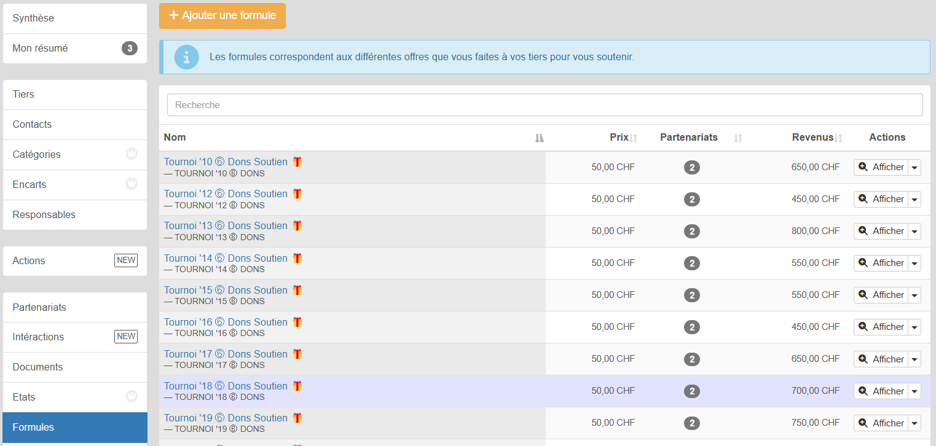Click the crown icon beside Encarts
The height and width of the screenshot is (446, 936).
pyautogui.click(x=131, y=184)
